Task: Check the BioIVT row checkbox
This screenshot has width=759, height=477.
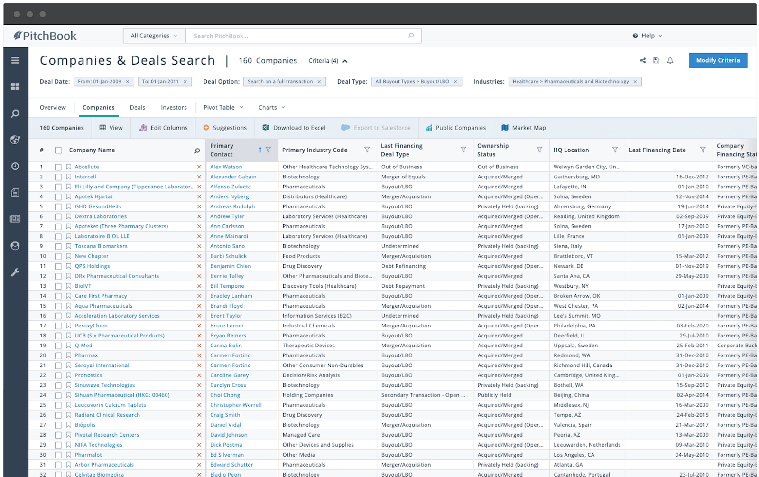Action: pos(58,286)
